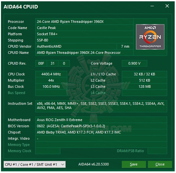Click the AIDA64 CPUID window title
The height and width of the screenshot is (173, 176).
click(21, 7)
